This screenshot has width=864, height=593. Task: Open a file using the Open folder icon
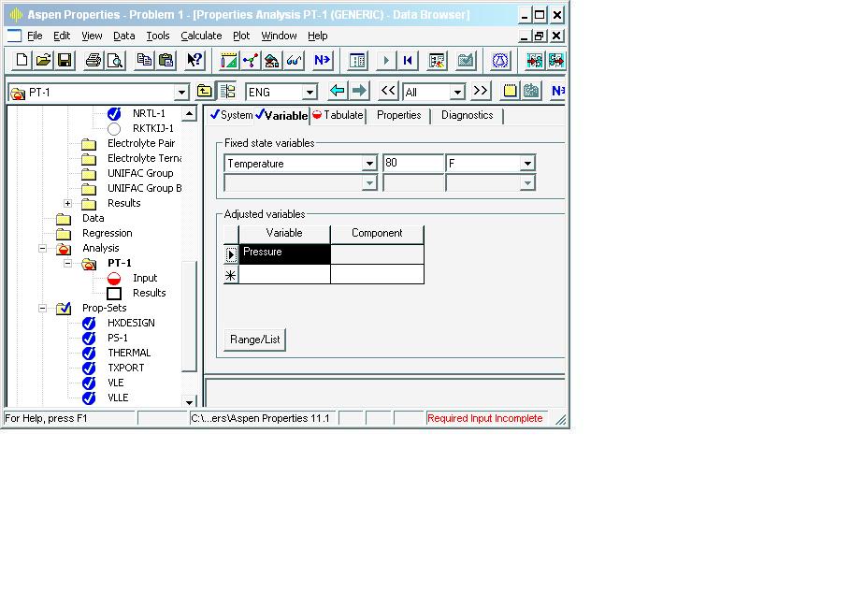pyautogui.click(x=43, y=60)
